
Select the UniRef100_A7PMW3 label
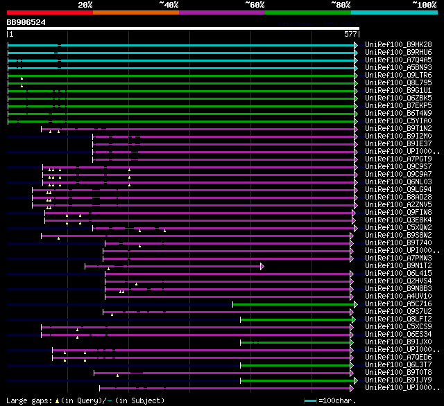(398, 258)
